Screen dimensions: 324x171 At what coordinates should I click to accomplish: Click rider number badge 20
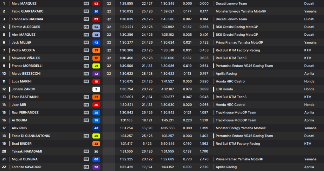[x=96, y=11]
